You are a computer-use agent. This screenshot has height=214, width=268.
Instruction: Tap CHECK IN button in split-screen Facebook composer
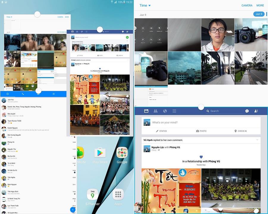[x=241, y=131]
